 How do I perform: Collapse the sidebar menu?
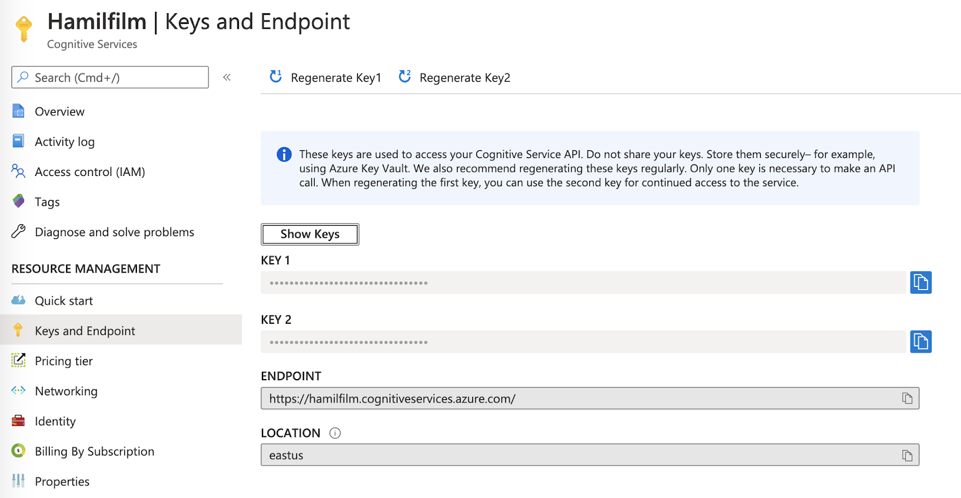(227, 77)
